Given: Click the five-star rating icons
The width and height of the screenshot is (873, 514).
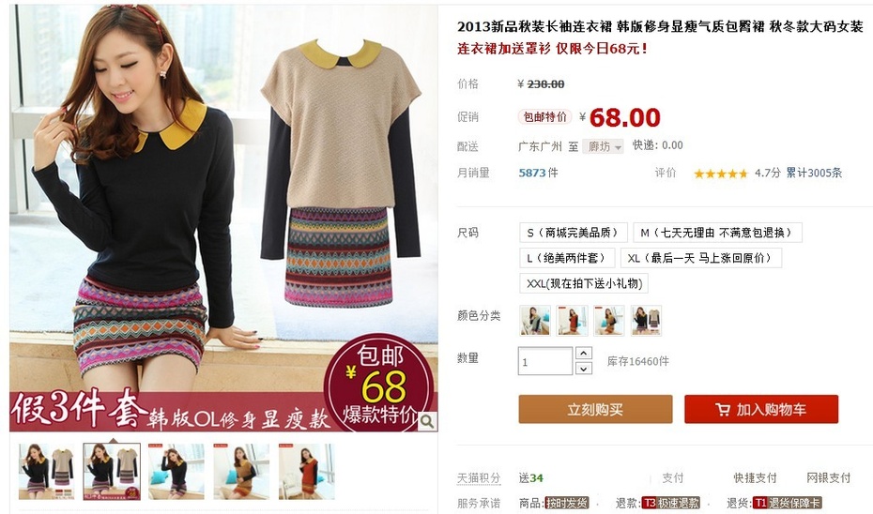Looking at the screenshot, I should coord(720,174).
